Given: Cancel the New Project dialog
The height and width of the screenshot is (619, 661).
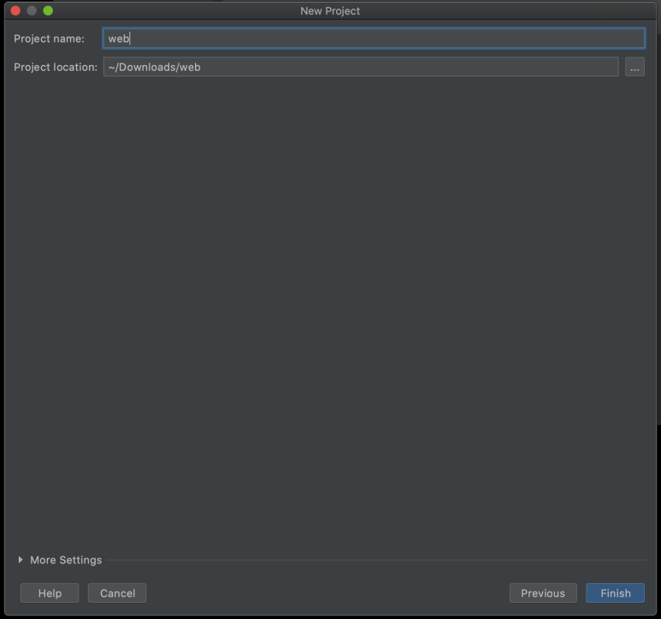Looking at the screenshot, I should coord(117,592).
